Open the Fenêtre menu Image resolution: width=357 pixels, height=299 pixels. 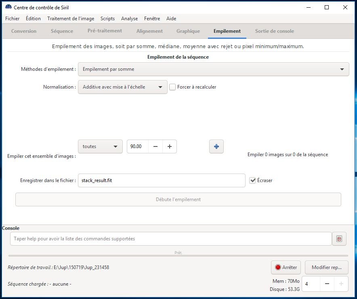click(x=152, y=19)
